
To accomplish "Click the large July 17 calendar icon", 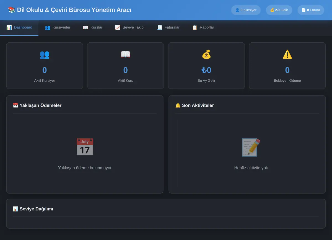I will (85, 147).
